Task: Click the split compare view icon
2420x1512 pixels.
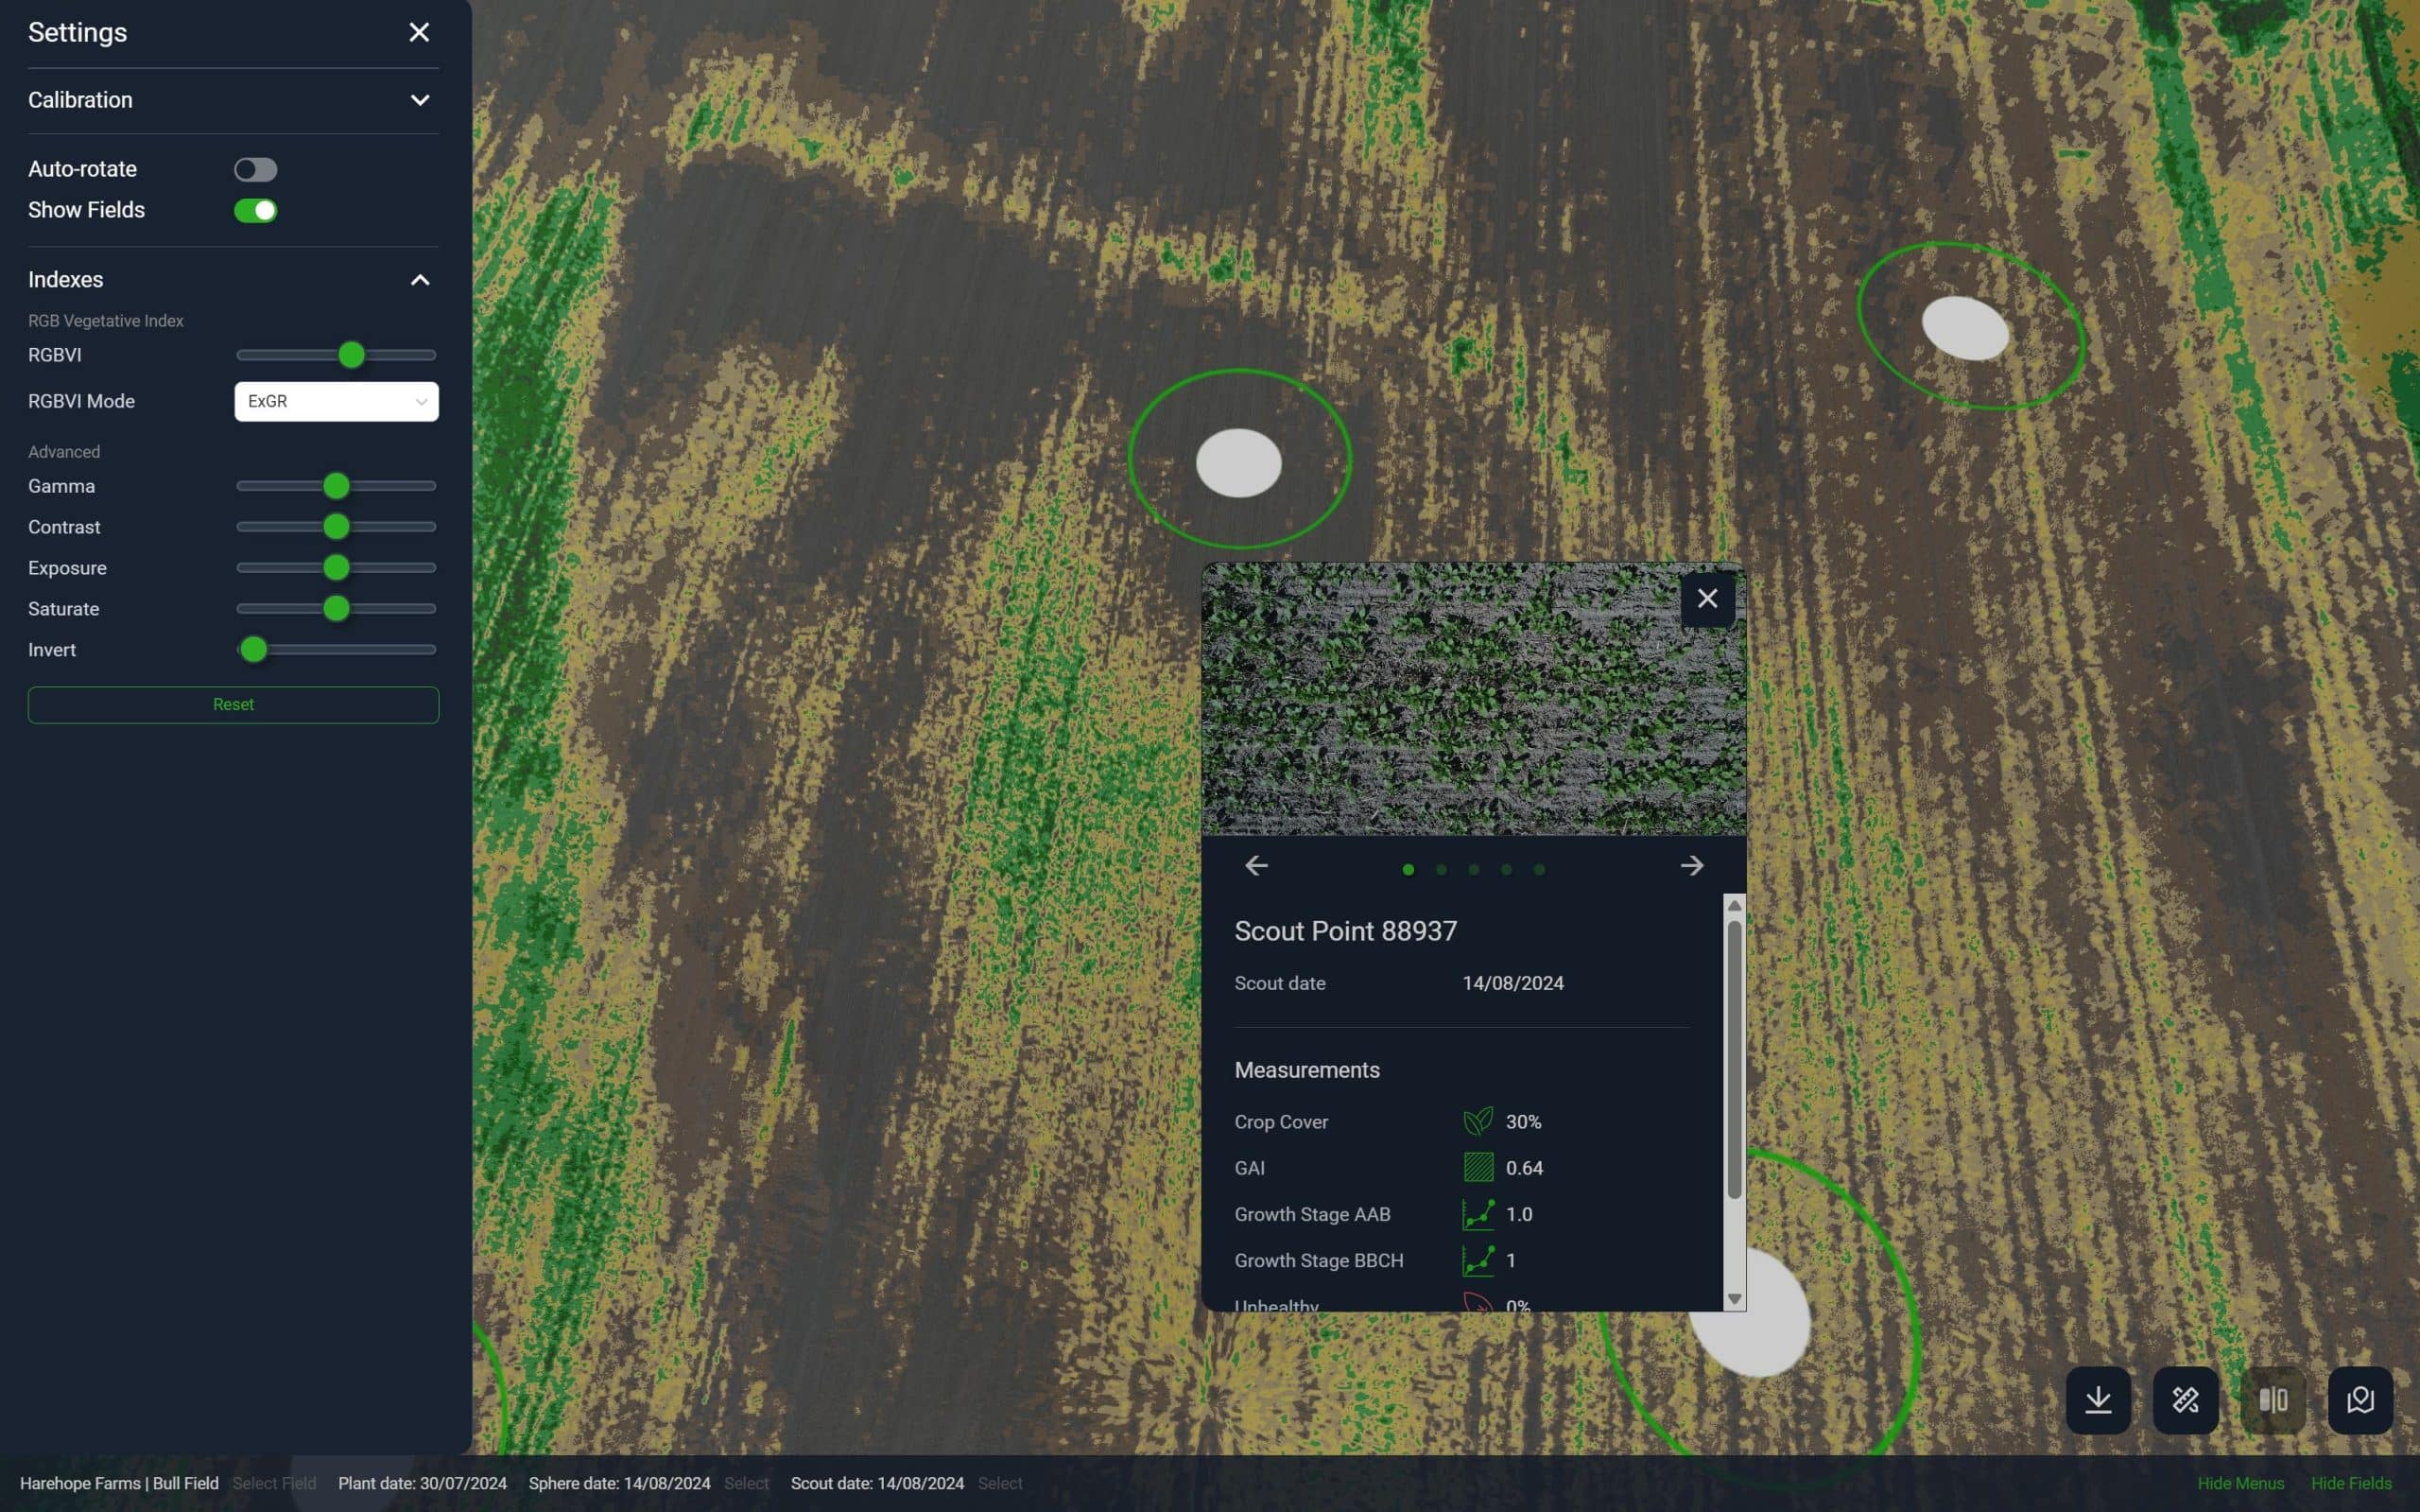Action: (2273, 1400)
